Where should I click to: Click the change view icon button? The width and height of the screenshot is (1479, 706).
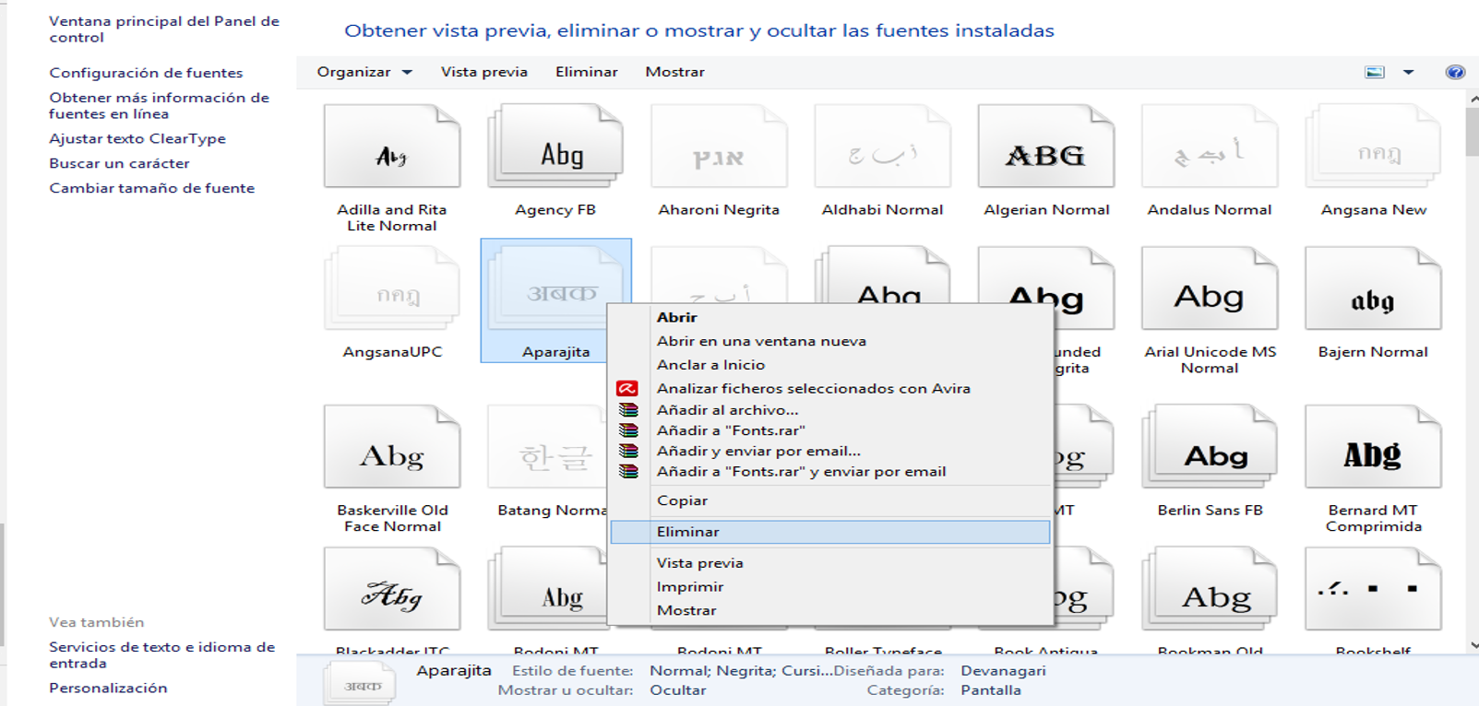[x=1375, y=72]
